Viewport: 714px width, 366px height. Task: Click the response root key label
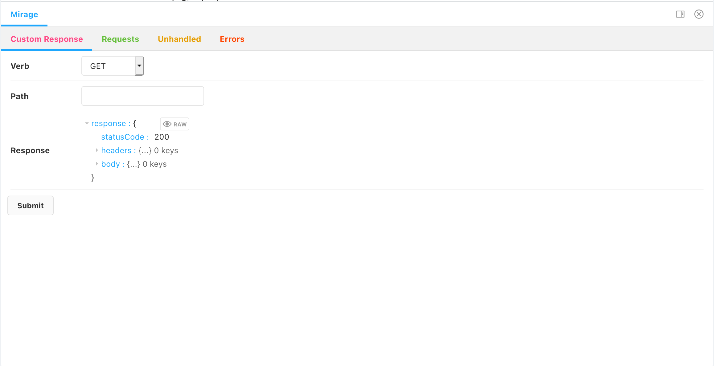(x=109, y=123)
